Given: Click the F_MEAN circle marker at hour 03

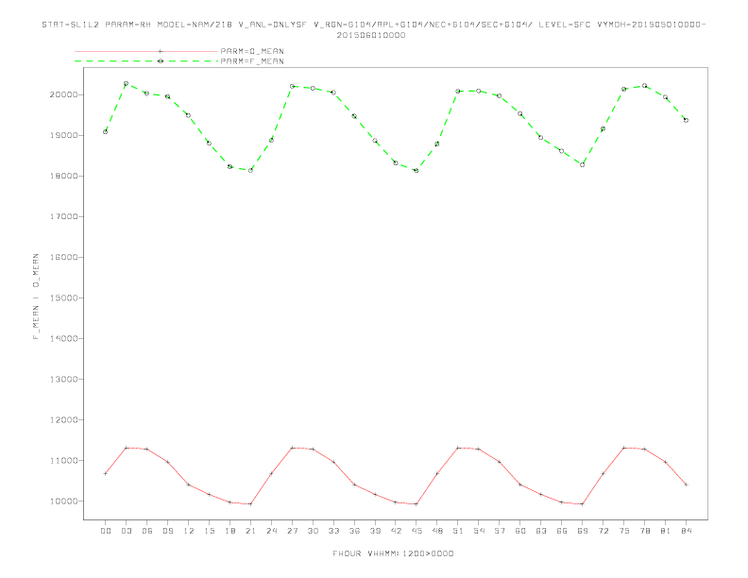Looking at the screenshot, I should (126, 83).
